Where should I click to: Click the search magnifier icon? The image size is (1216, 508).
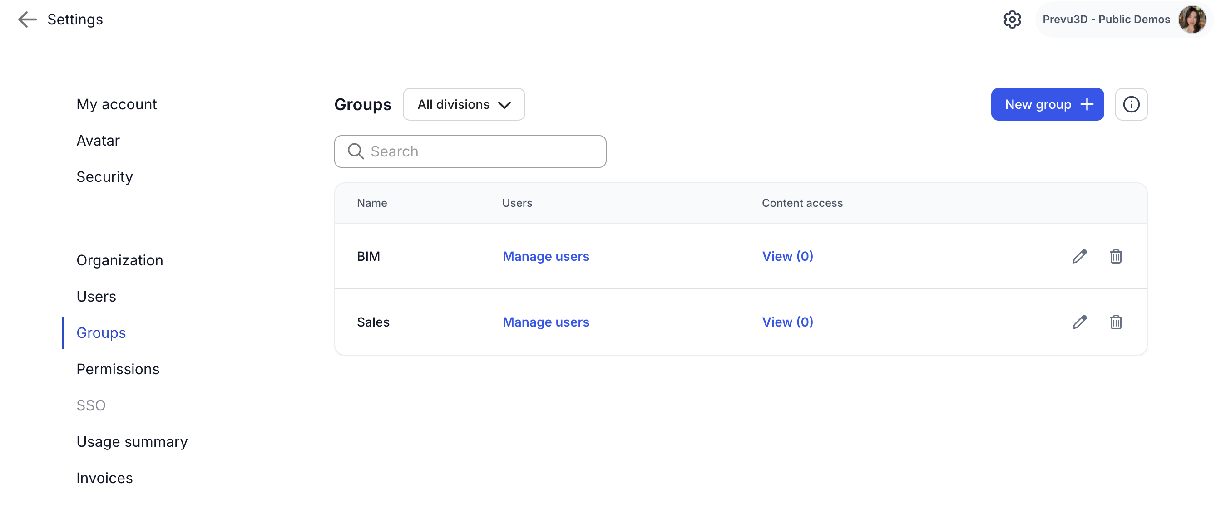(x=356, y=151)
